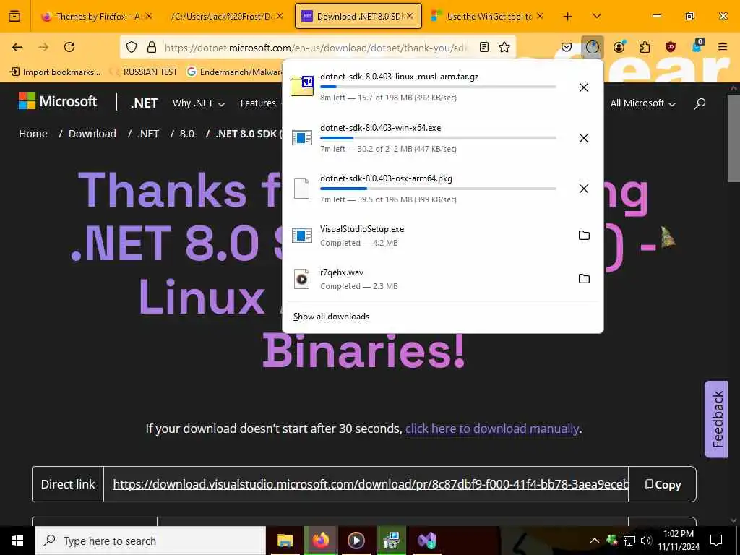The width and height of the screenshot is (740, 555).
Task: Open a new browser tab
Action: click(568, 16)
